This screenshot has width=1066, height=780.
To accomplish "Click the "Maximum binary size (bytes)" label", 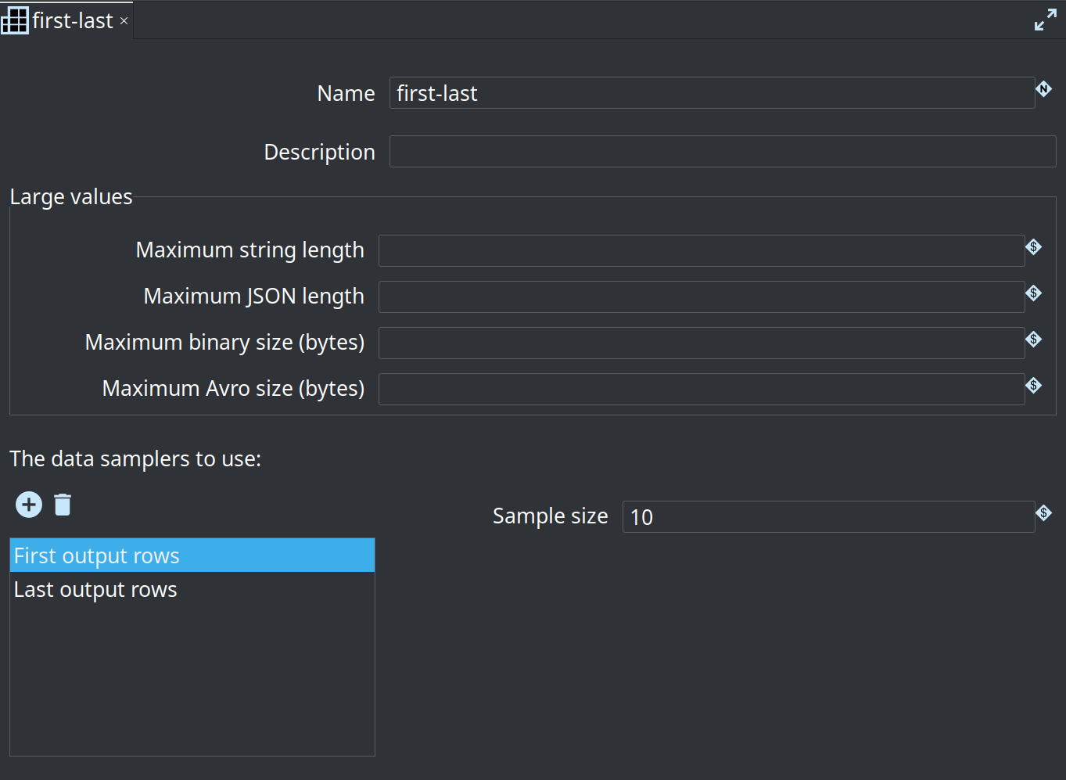I will [x=224, y=343].
